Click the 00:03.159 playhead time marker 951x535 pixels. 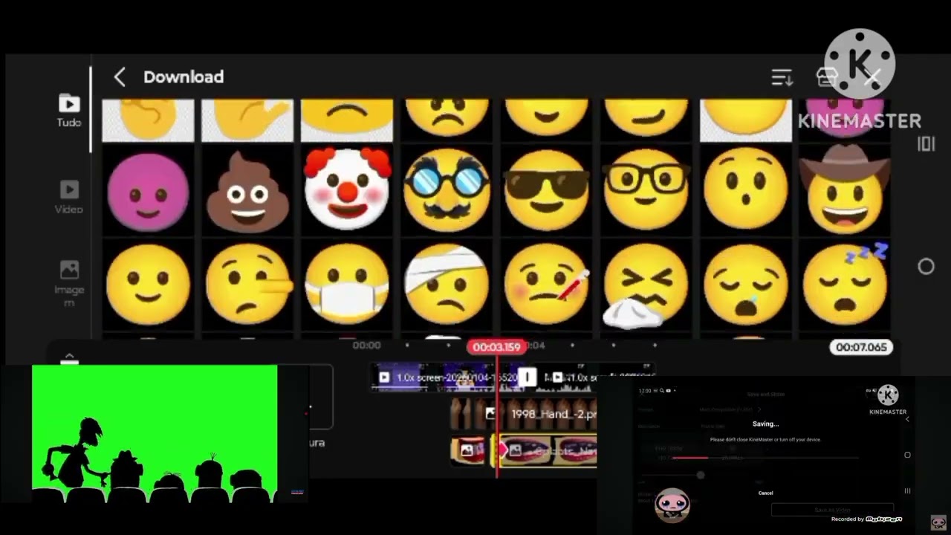click(x=497, y=347)
